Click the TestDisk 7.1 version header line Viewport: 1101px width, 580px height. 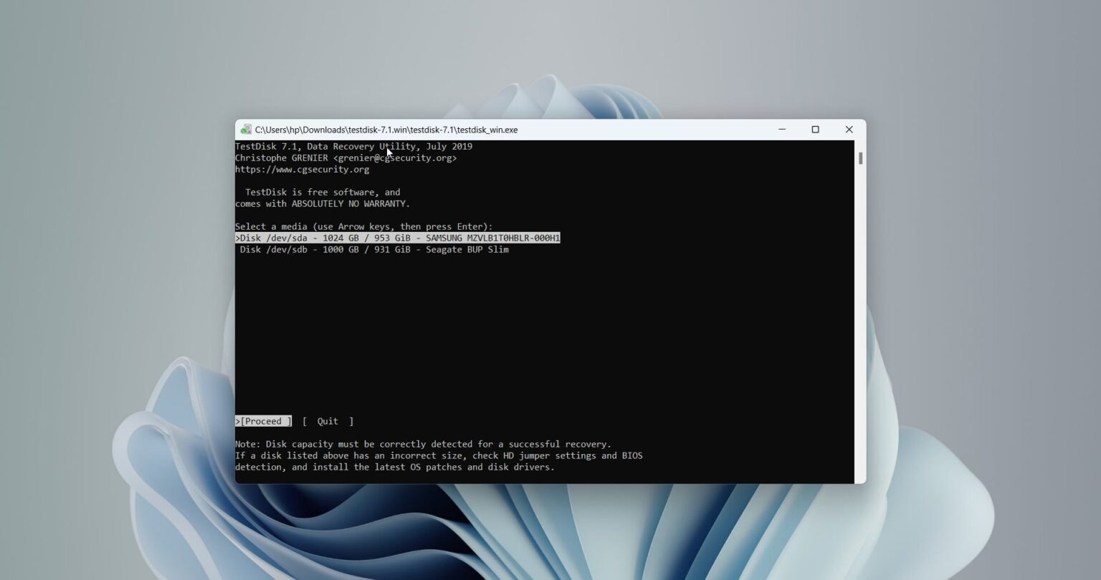353,146
